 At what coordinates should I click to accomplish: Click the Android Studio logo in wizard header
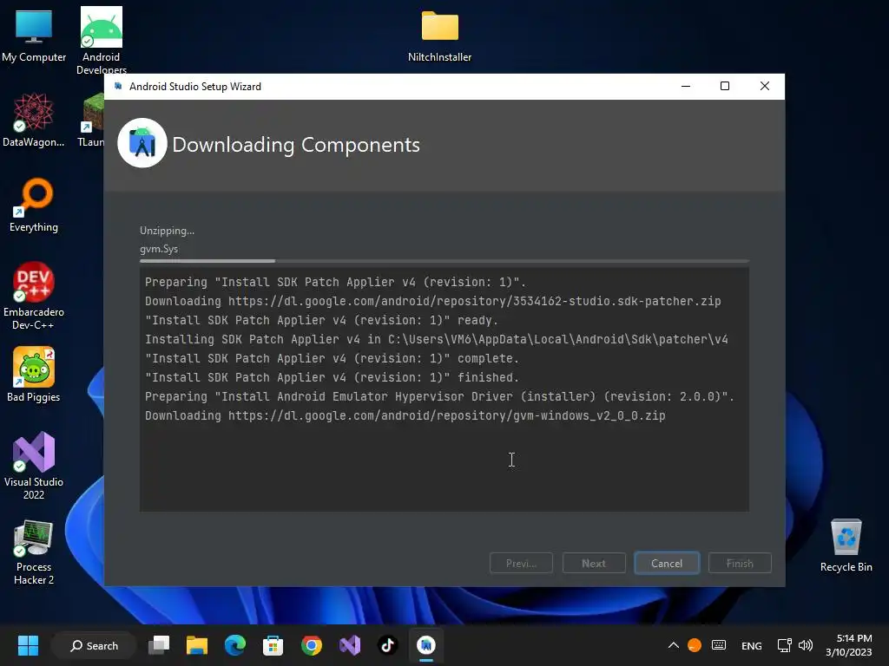(x=142, y=143)
